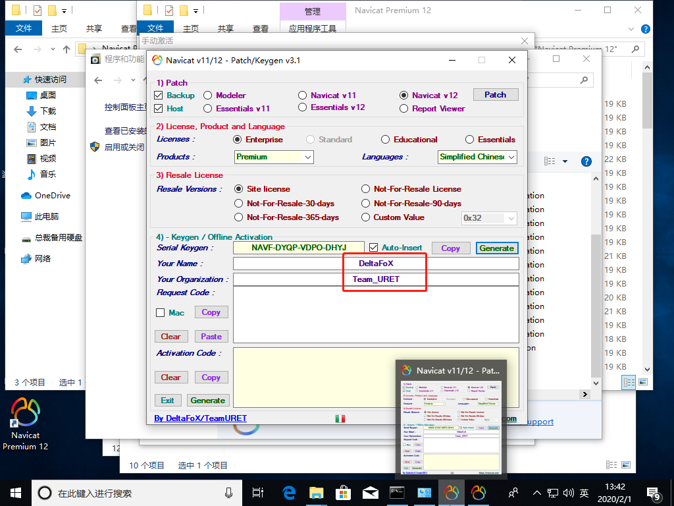Select Essentials v12 radio option

point(303,107)
